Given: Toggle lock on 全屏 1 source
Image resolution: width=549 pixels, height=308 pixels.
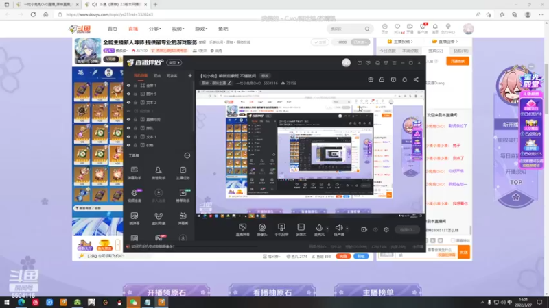Looking at the screenshot, I should pos(135,85).
